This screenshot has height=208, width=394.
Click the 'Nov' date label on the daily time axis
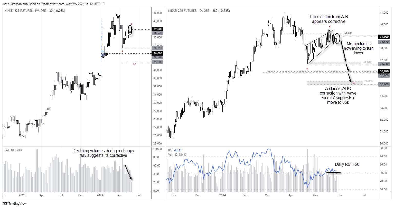click(x=174, y=195)
